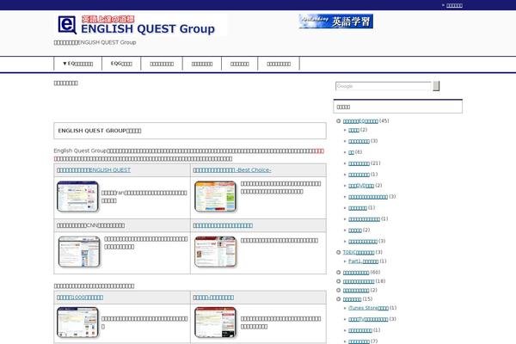
Task: Click the ENGLISH QUEST Group logo
Action: 140,25
